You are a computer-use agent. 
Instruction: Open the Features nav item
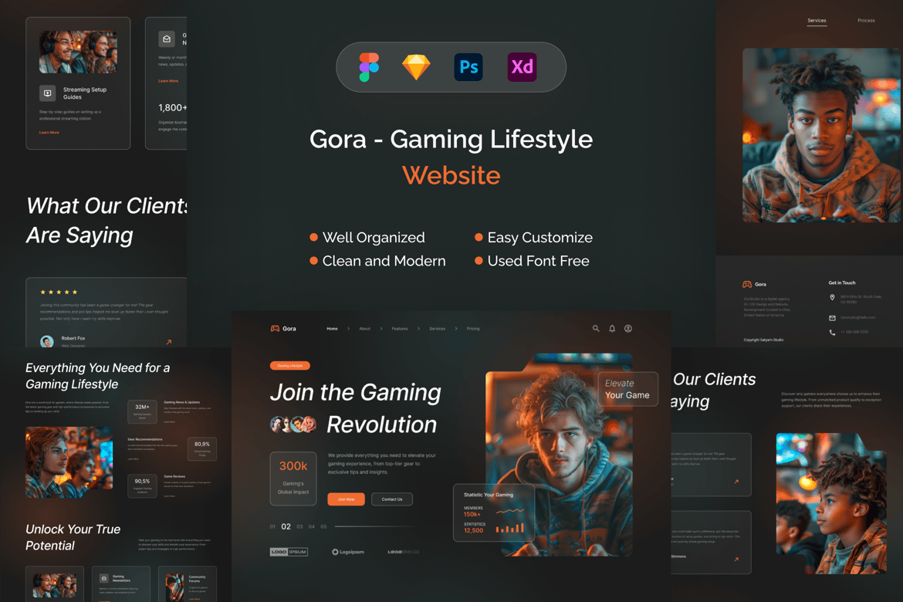pos(400,328)
